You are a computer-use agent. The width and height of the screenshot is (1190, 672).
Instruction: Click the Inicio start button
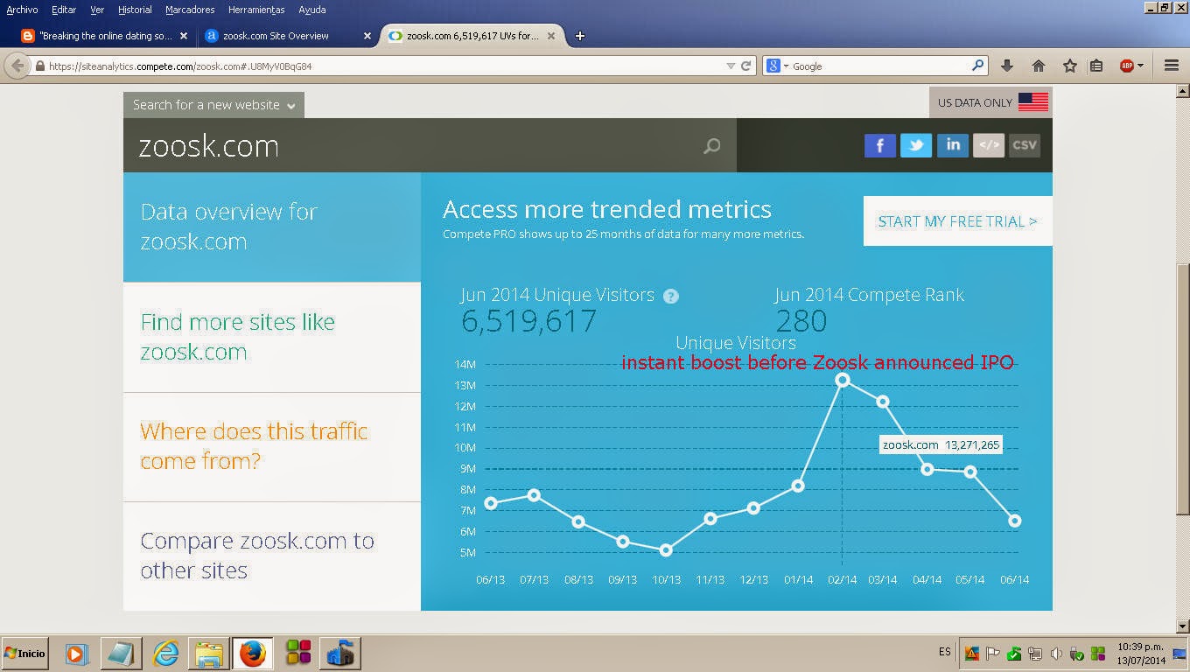coord(24,654)
